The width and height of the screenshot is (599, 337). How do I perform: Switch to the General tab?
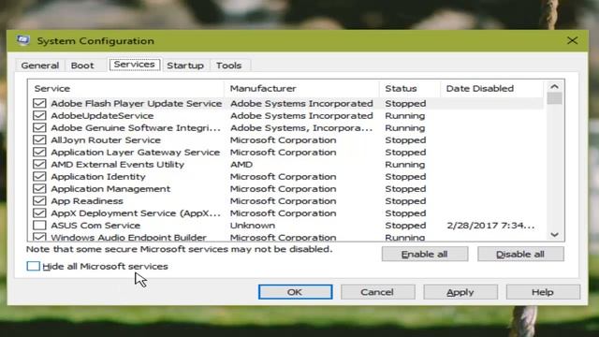39,66
